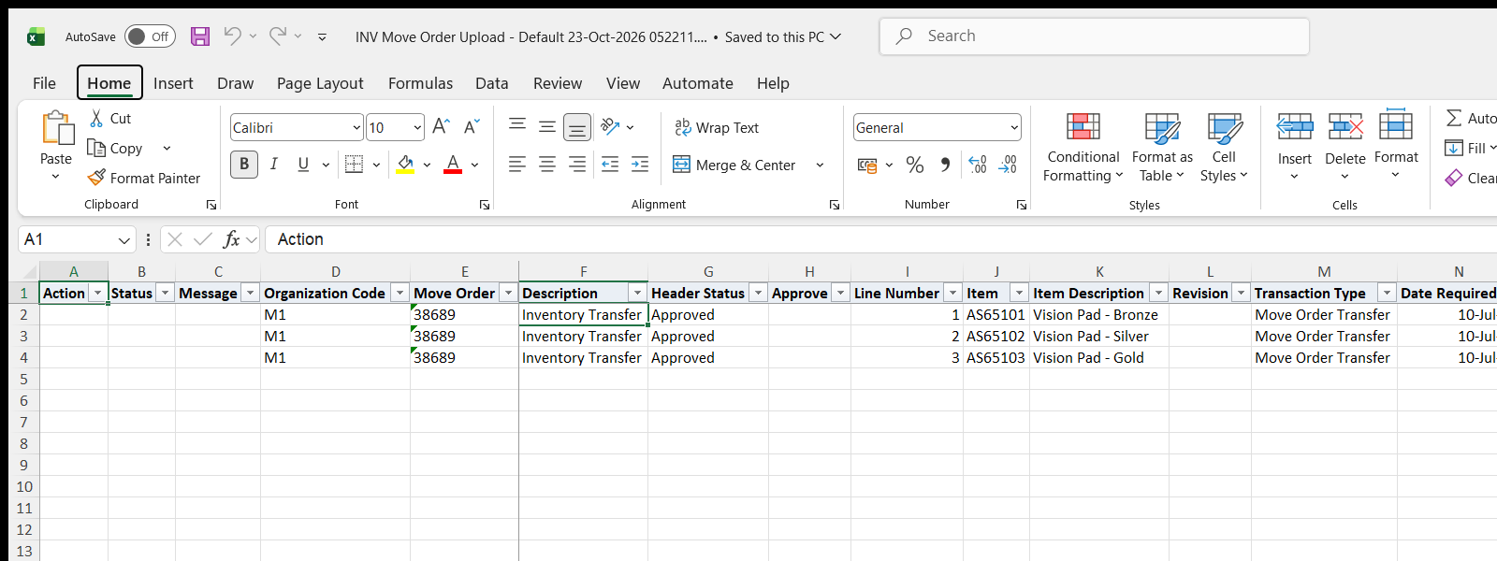Image resolution: width=1497 pixels, height=561 pixels.
Task: Open the font name dropdown
Action: [x=356, y=127]
